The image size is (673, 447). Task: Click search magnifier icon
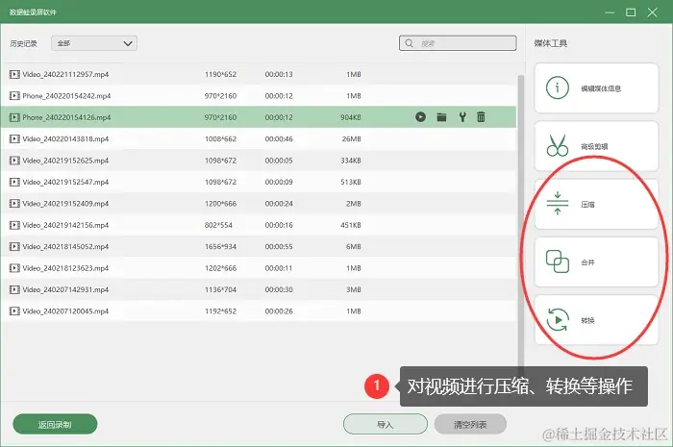point(409,43)
